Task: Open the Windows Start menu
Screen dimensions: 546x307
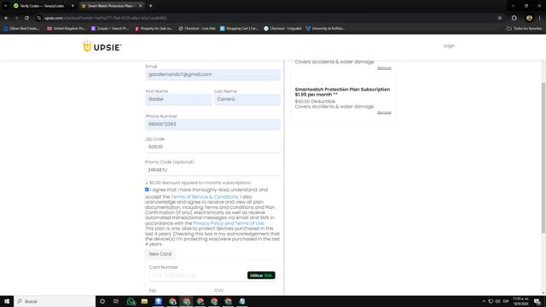Action: pyautogui.click(x=7, y=301)
